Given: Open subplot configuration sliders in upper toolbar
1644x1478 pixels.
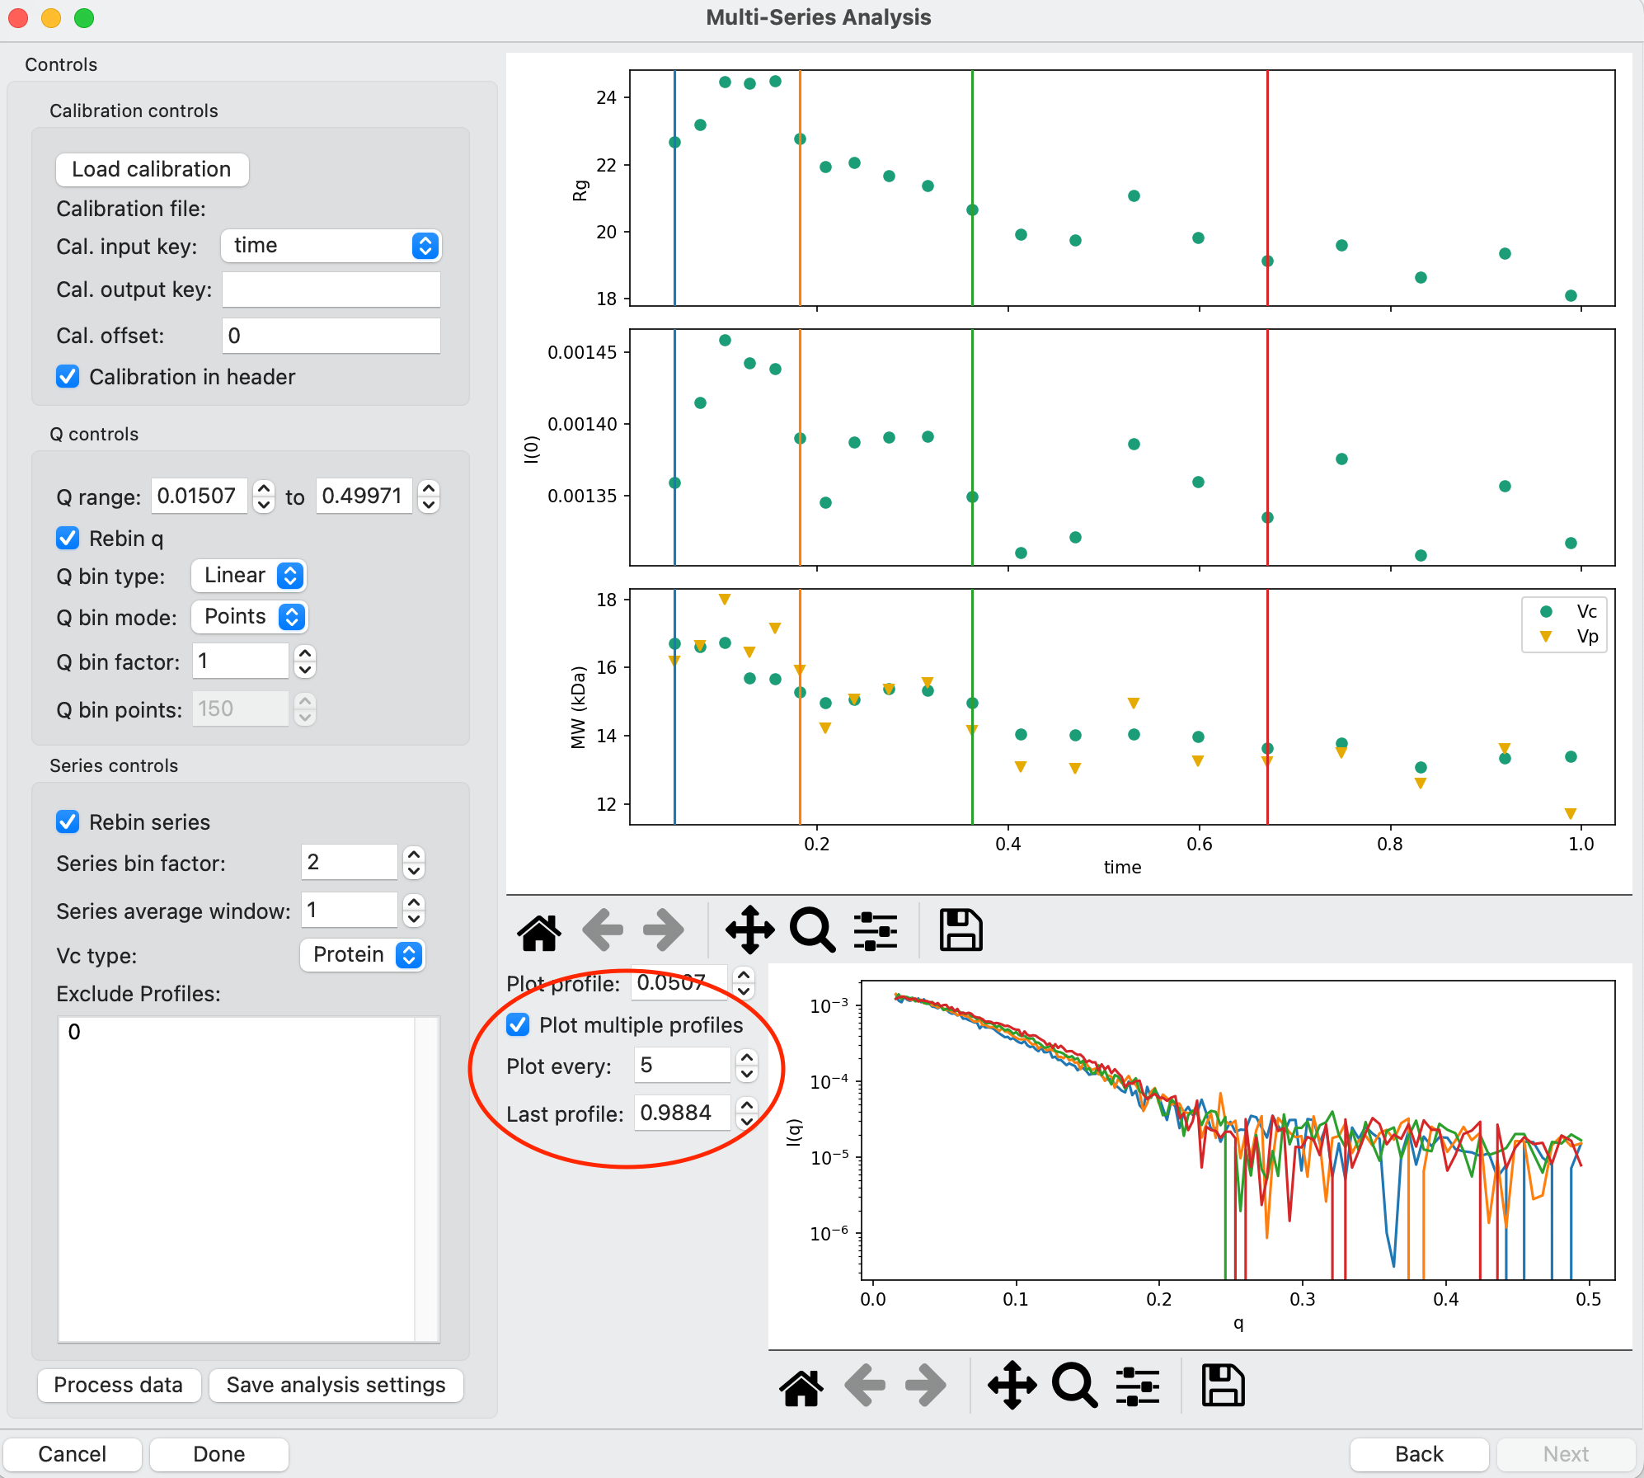Looking at the screenshot, I should pyautogui.click(x=876, y=931).
